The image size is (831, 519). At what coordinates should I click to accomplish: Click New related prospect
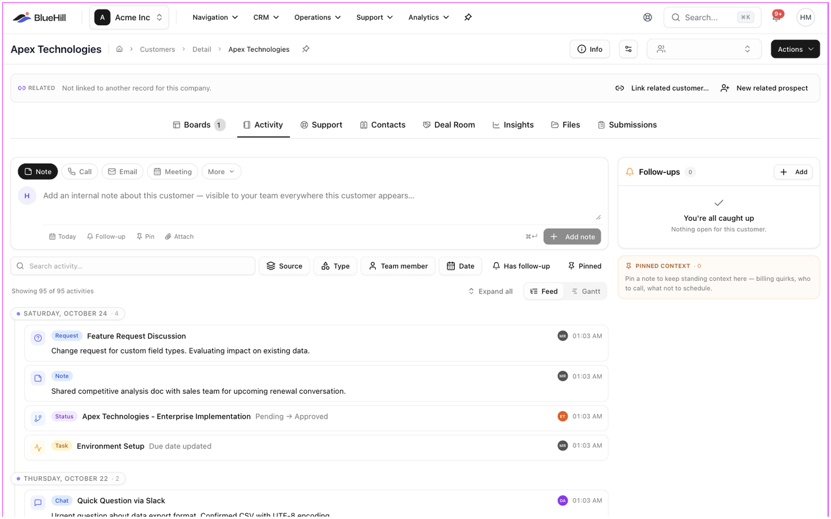pyautogui.click(x=765, y=88)
